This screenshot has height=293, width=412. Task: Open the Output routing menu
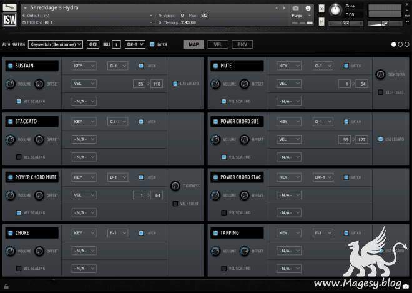pyautogui.click(x=87, y=16)
